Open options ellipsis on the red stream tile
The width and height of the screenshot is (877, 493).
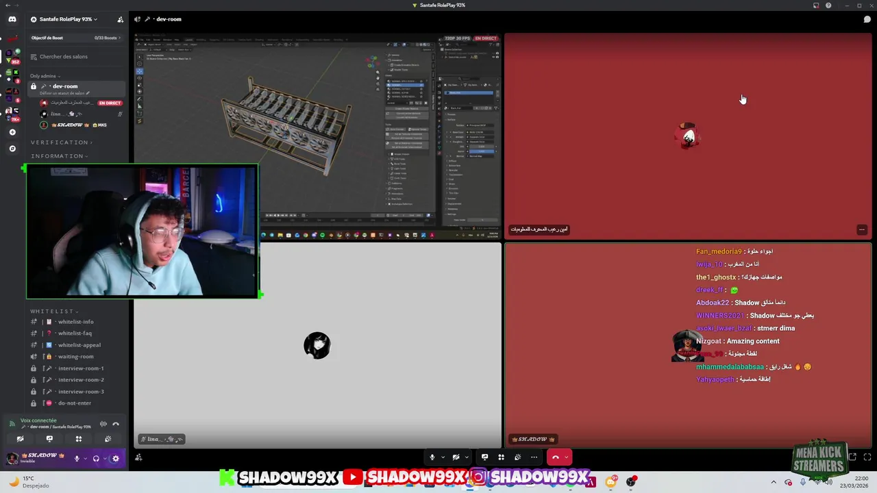coord(862,230)
